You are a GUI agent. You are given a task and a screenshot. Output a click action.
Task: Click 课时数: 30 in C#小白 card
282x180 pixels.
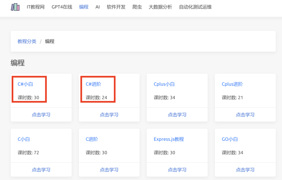click(28, 98)
